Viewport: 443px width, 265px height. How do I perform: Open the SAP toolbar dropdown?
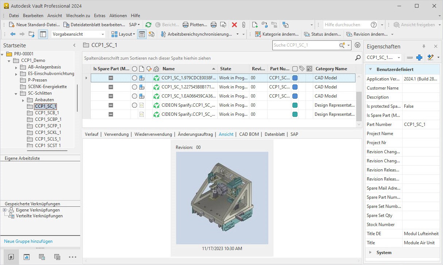(135, 25)
